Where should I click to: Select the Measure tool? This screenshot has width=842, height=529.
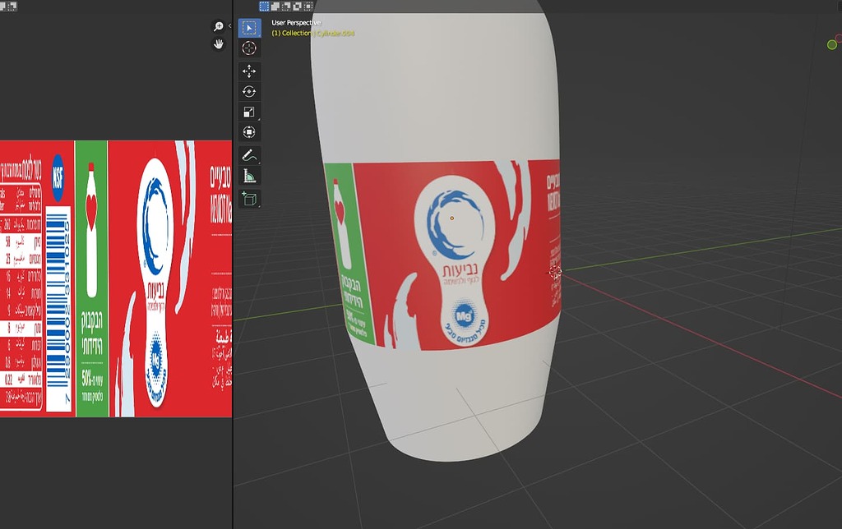coord(248,175)
